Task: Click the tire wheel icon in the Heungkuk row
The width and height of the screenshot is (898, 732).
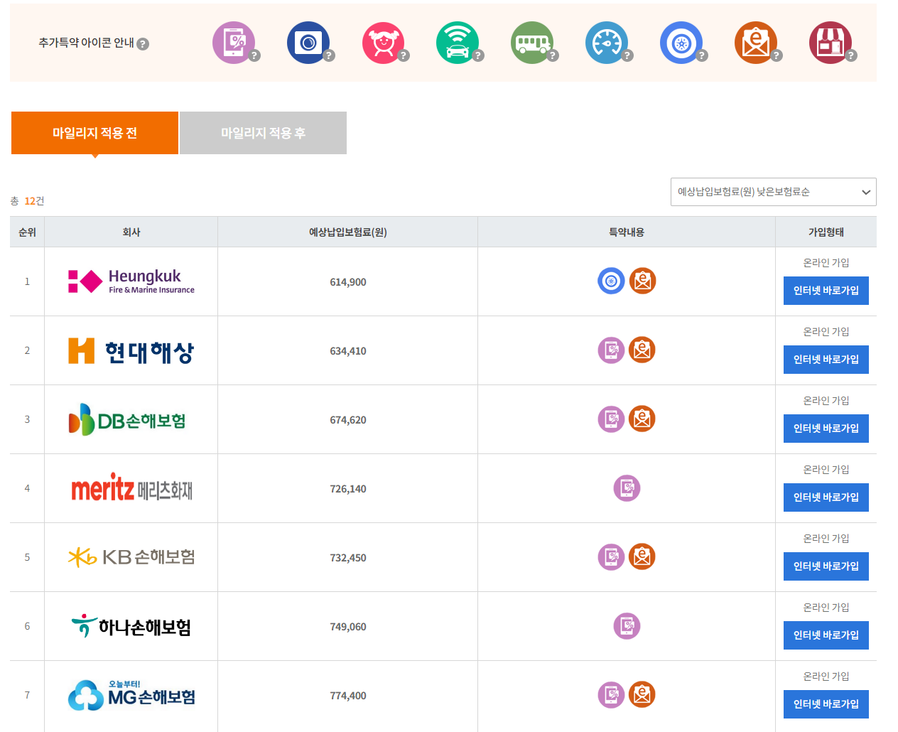Action: click(611, 281)
